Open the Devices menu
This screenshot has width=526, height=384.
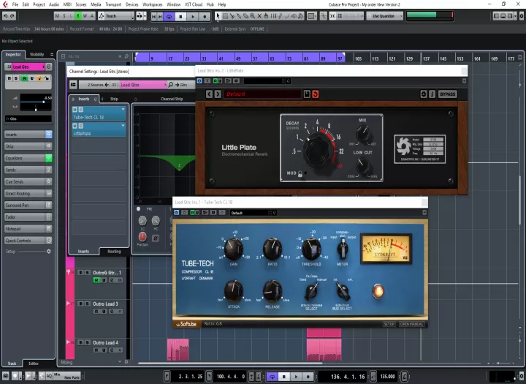pyautogui.click(x=131, y=4)
